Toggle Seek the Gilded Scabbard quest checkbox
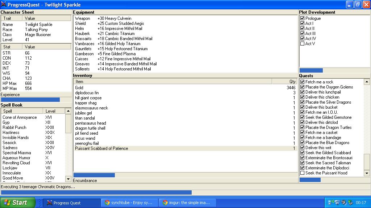 [303, 153]
